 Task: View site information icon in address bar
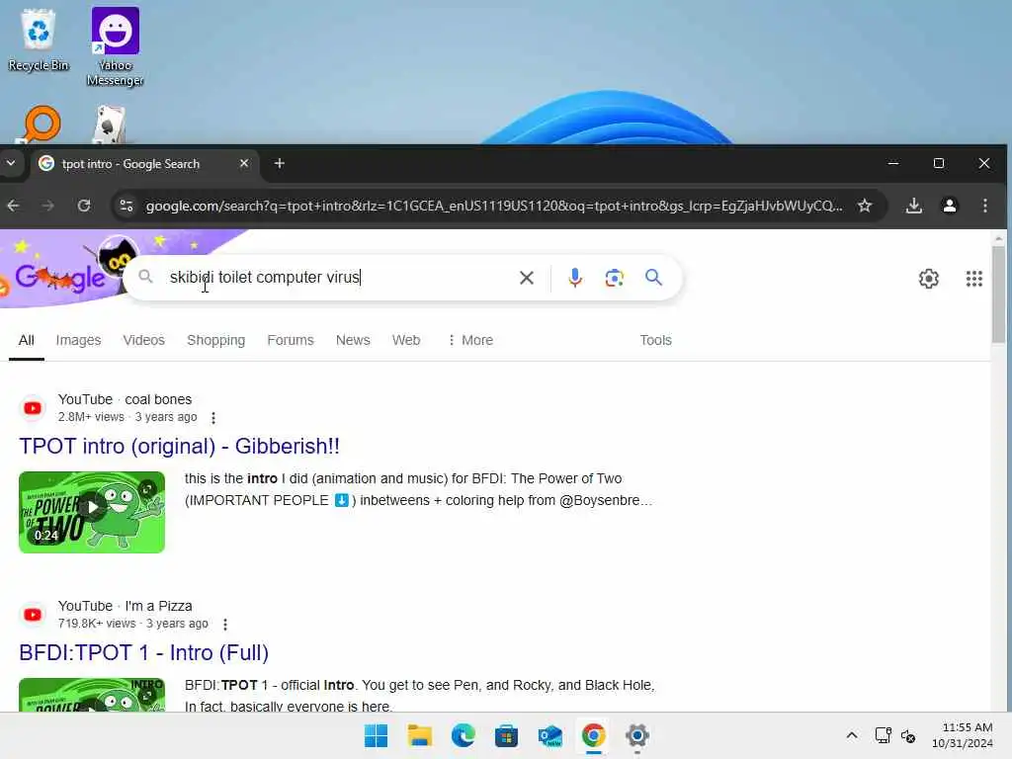click(126, 206)
